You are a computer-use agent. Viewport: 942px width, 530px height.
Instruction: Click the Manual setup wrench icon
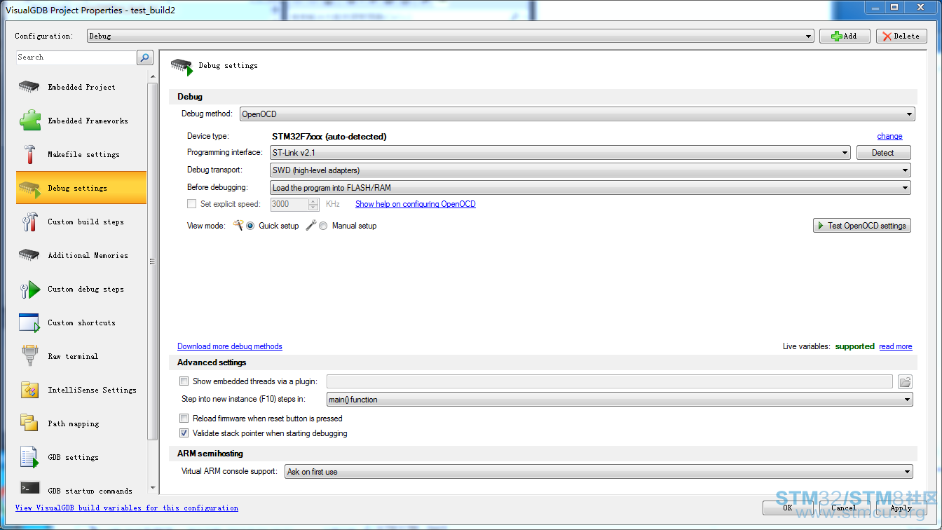[311, 225]
